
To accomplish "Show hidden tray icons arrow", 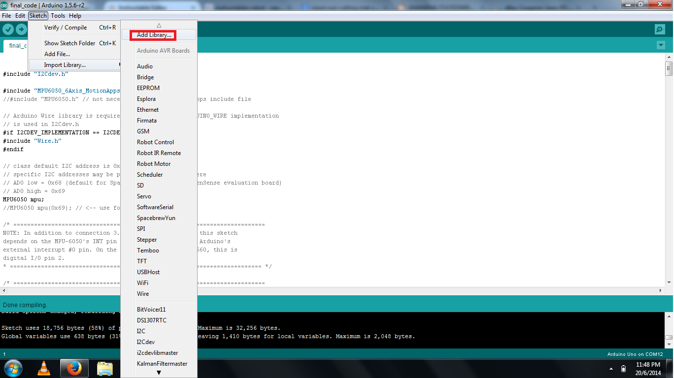I will pos(611,369).
